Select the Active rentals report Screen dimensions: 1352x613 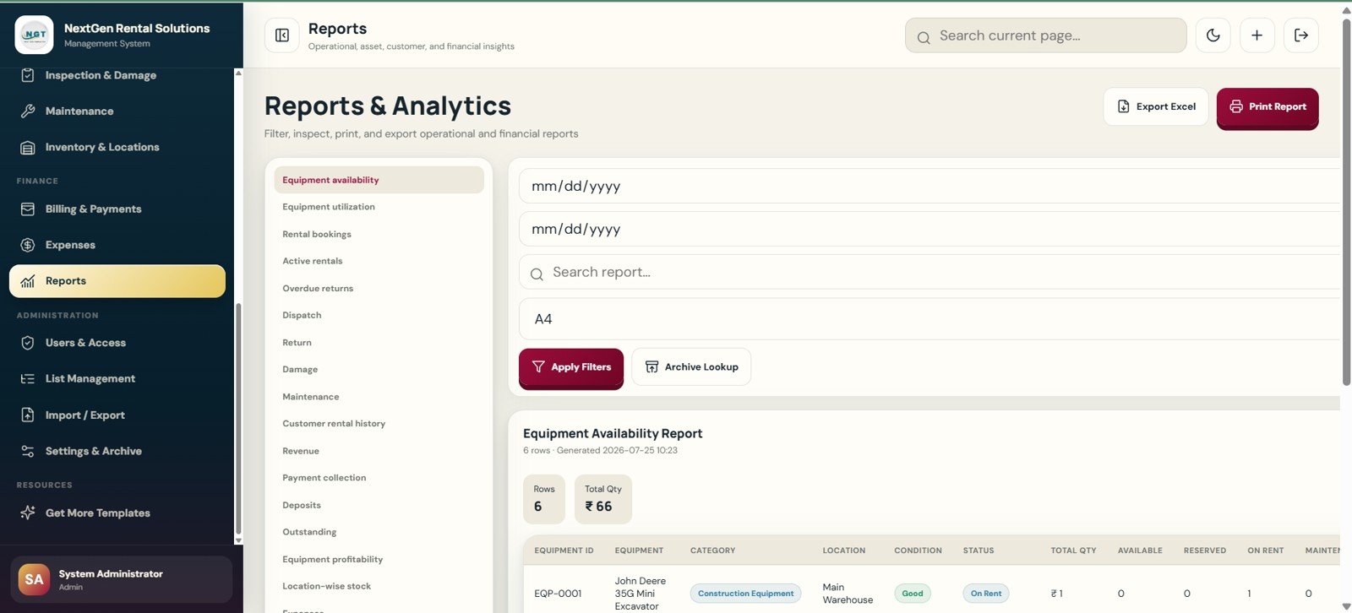379,261
